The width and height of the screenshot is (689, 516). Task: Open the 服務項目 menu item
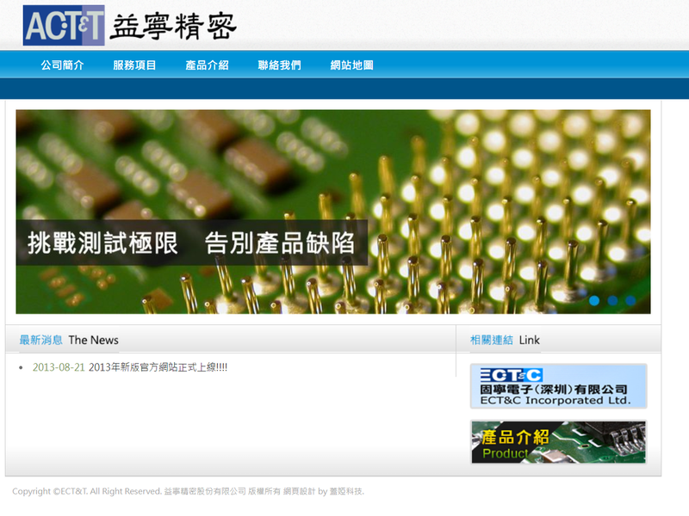click(134, 65)
